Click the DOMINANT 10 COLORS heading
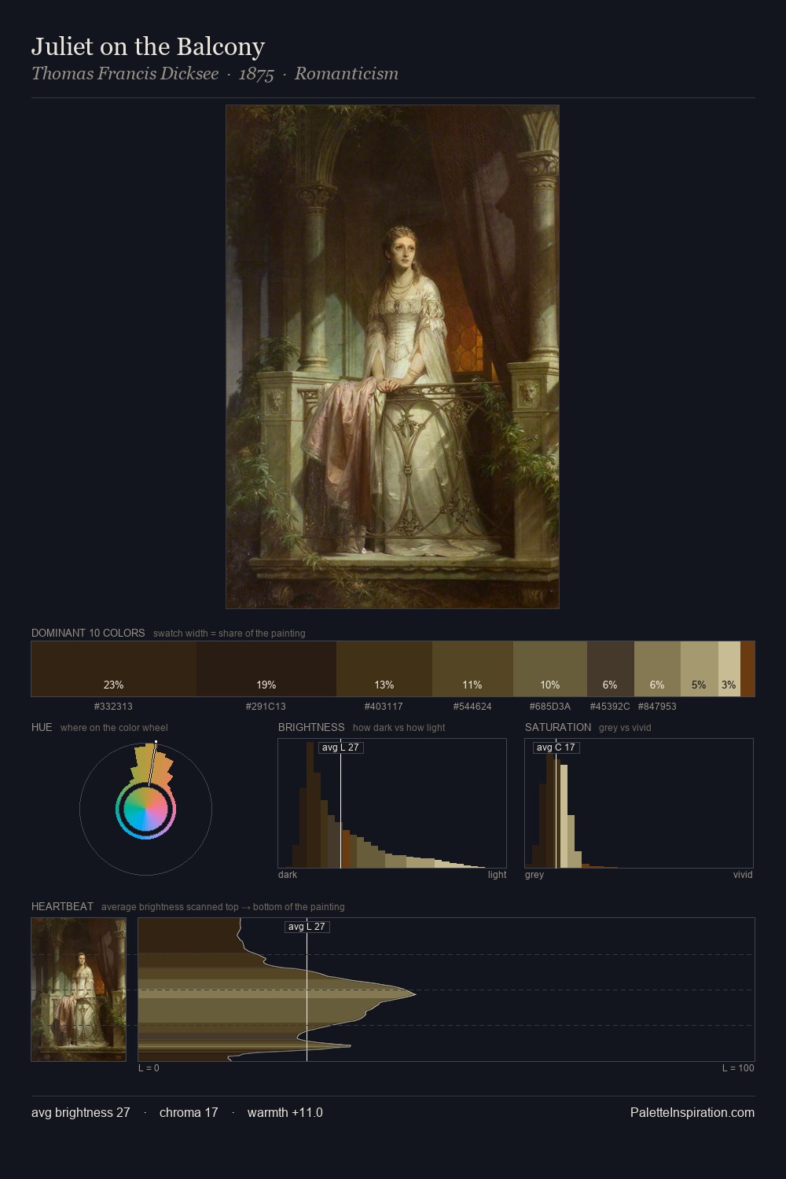786x1179 pixels. click(88, 633)
